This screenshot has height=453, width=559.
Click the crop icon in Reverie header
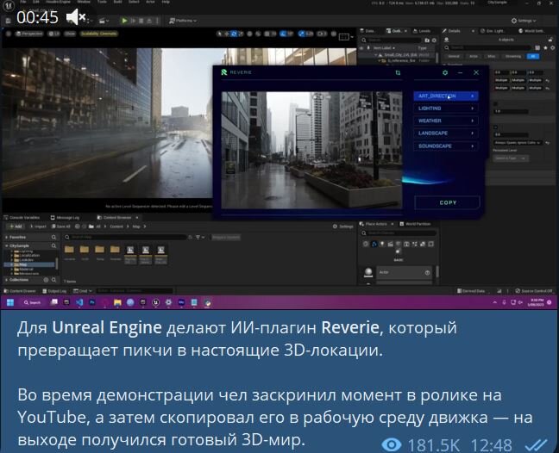coord(398,73)
